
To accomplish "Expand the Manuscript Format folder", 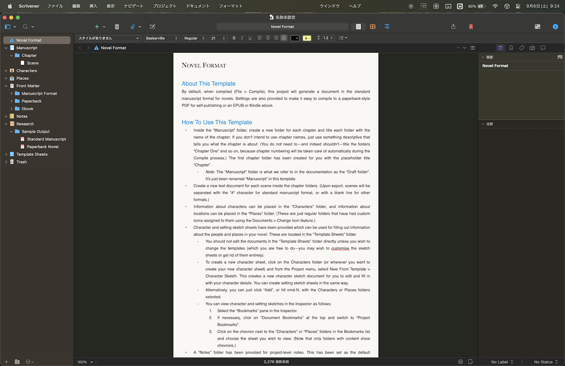I will (11, 94).
